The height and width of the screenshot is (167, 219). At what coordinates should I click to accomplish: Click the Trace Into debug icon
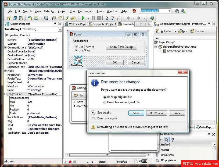pyautogui.click(x=107, y=18)
